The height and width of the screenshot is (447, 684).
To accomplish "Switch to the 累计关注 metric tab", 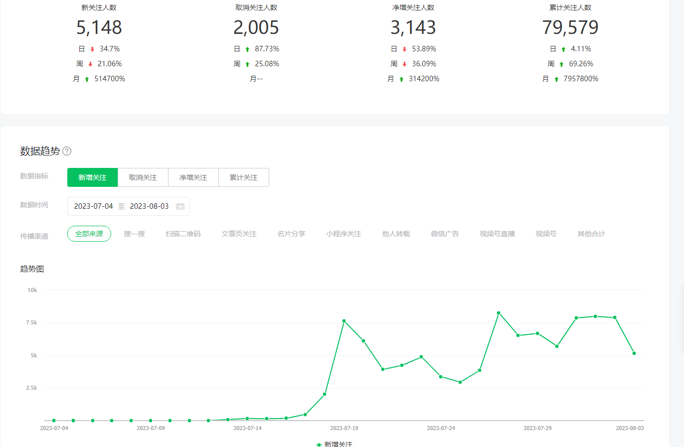I will (x=243, y=177).
